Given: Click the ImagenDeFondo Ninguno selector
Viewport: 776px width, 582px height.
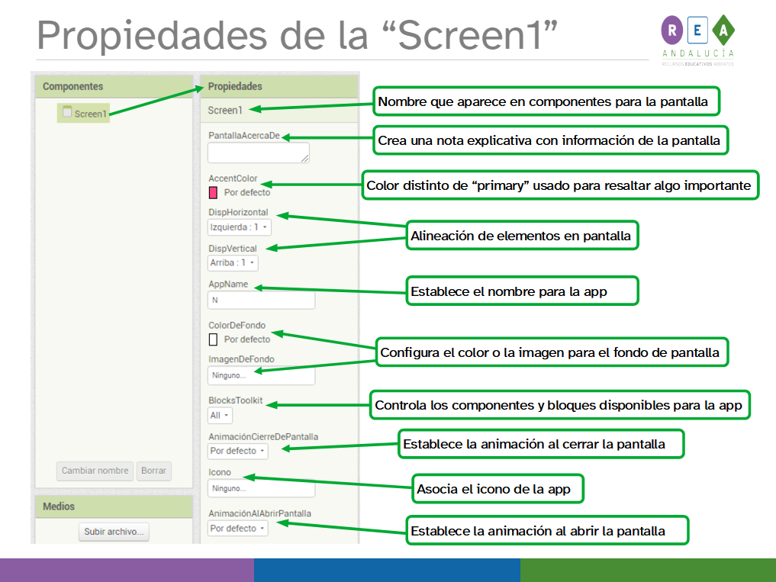Looking at the screenshot, I should (x=261, y=375).
